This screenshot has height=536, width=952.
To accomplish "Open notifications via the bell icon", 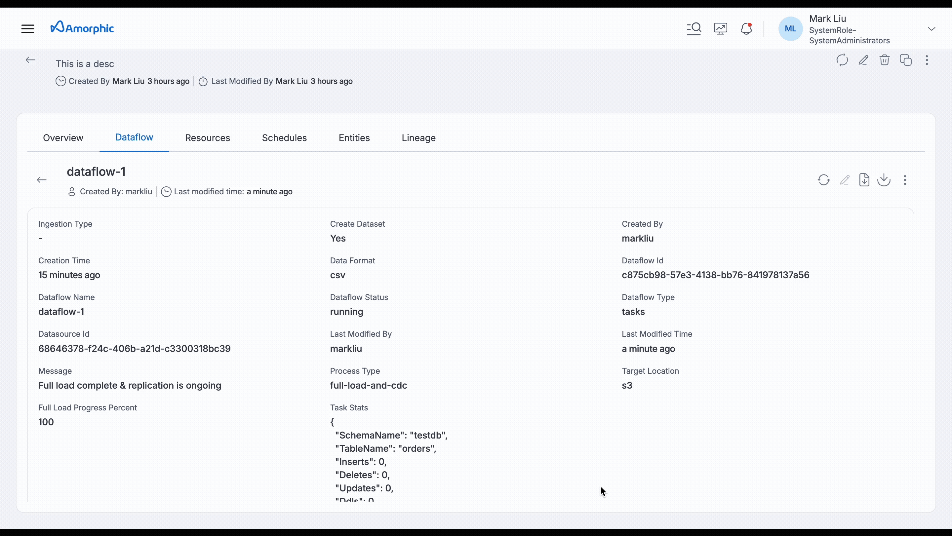I will pos(746,28).
